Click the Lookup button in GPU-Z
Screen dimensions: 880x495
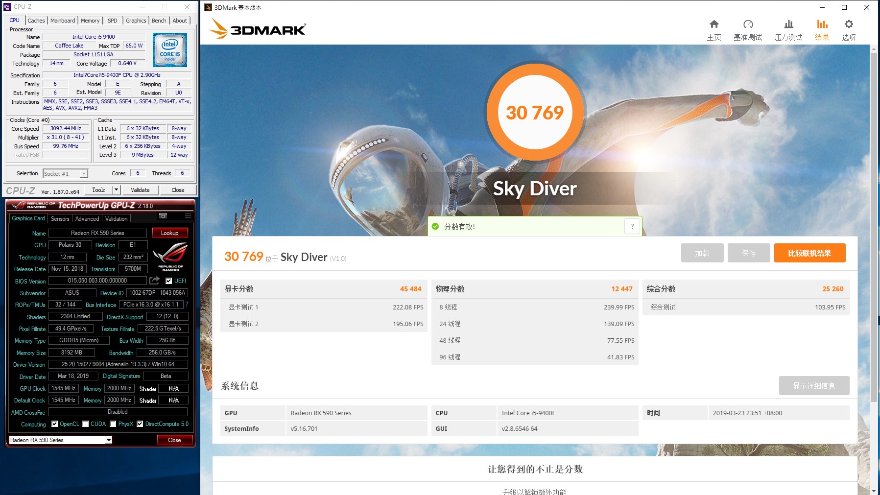pyautogui.click(x=170, y=233)
